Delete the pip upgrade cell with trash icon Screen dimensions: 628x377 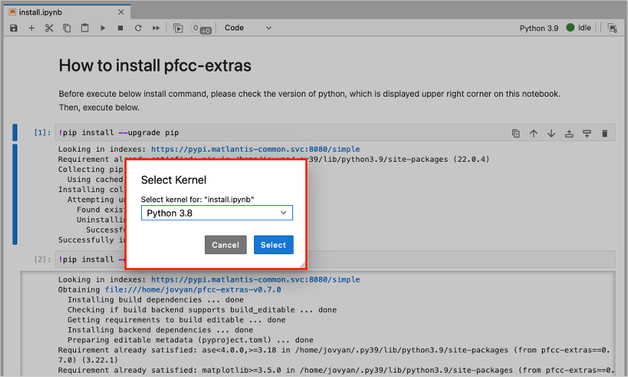point(603,133)
